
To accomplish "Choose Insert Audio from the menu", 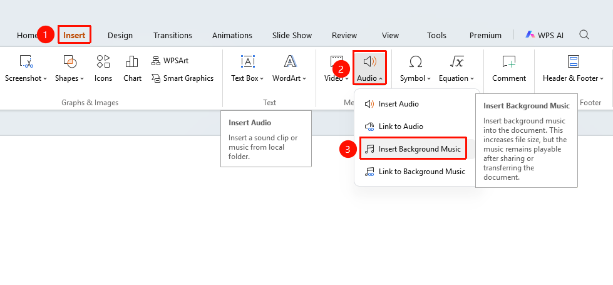I will pos(416,104).
